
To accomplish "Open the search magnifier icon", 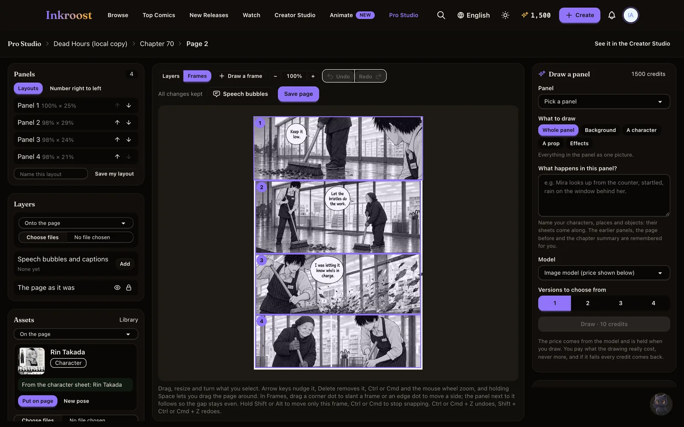I will (x=441, y=15).
